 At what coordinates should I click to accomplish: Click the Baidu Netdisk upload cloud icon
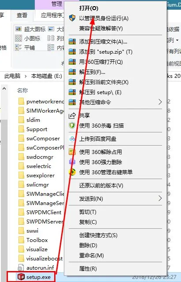coord(72,139)
